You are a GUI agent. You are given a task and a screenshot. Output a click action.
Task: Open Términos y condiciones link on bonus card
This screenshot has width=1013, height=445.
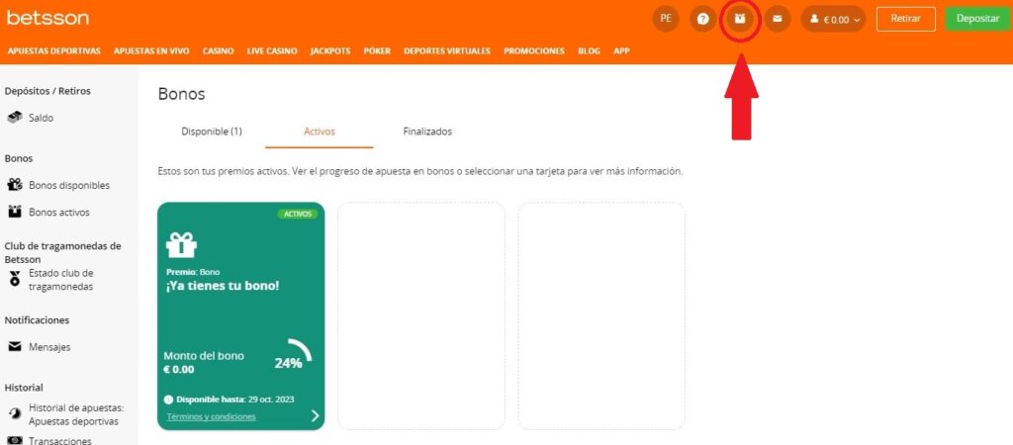(x=212, y=416)
